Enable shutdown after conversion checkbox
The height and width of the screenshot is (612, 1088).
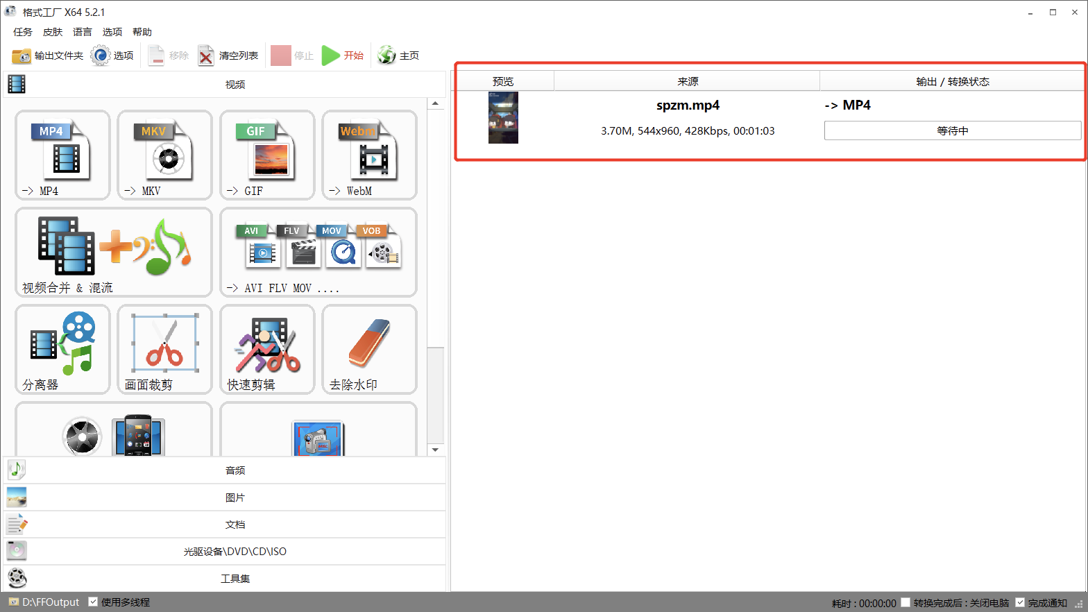[x=906, y=602]
